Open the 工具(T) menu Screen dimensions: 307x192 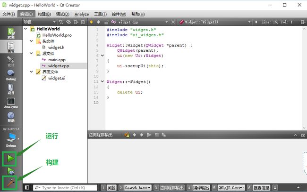click(x=100, y=14)
